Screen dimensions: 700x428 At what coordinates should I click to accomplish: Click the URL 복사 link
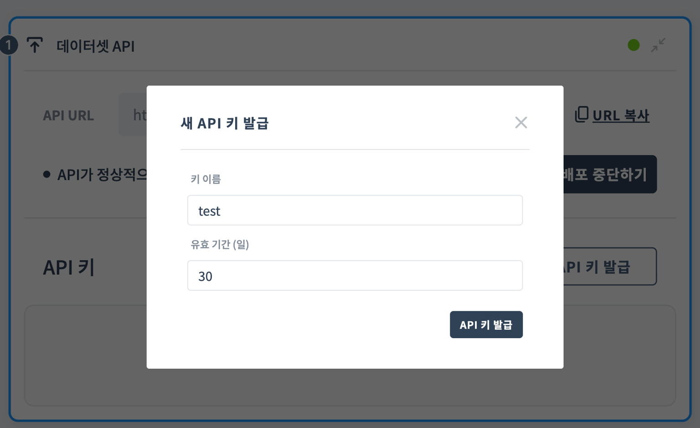coord(621,115)
